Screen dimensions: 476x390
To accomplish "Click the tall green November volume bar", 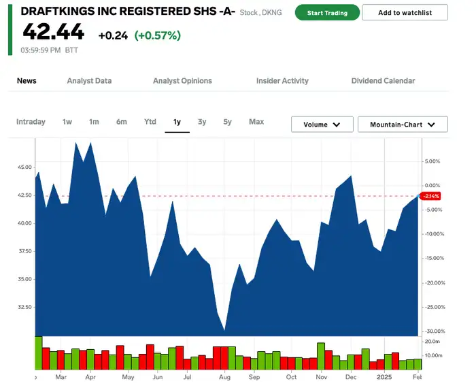I will pos(321,356).
